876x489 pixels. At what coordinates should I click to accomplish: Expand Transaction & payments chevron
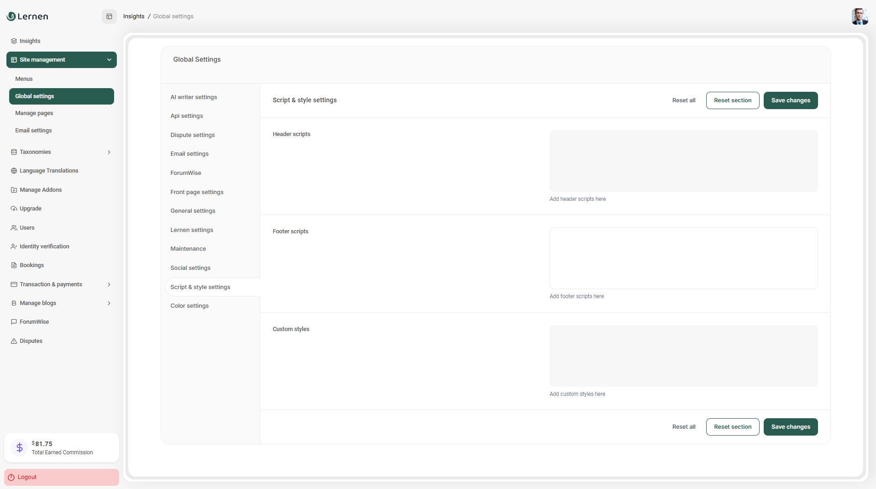109,284
